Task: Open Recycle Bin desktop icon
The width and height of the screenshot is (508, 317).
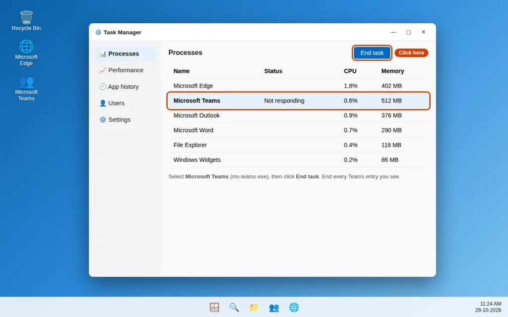Action: click(26, 21)
